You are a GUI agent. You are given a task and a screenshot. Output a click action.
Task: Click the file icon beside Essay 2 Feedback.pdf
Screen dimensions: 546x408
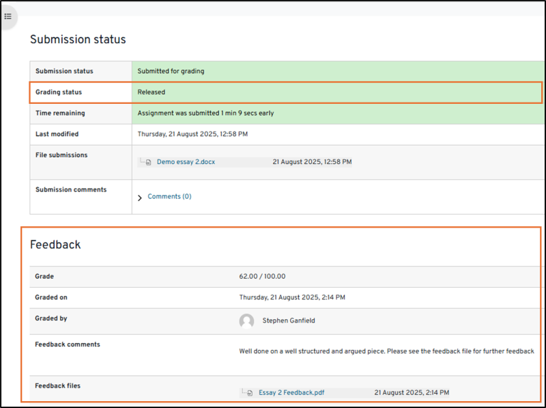250,393
